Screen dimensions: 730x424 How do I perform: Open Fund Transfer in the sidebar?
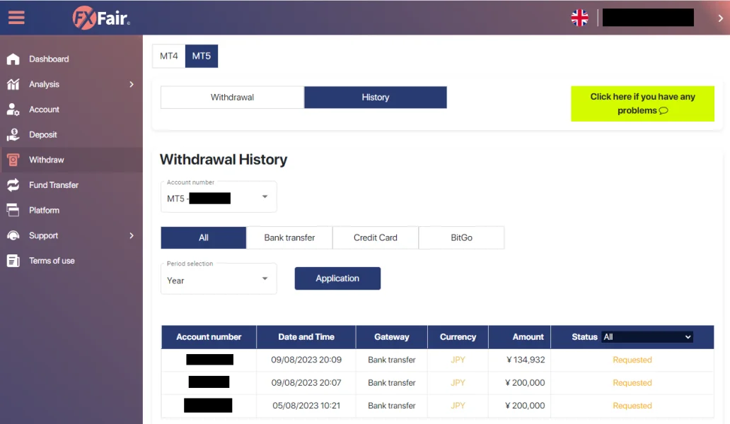[x=54, y=185]
